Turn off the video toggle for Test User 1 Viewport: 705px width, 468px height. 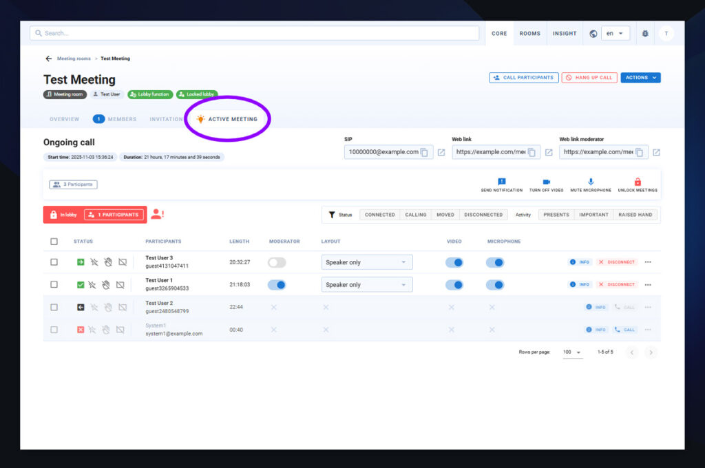point(454,285)
